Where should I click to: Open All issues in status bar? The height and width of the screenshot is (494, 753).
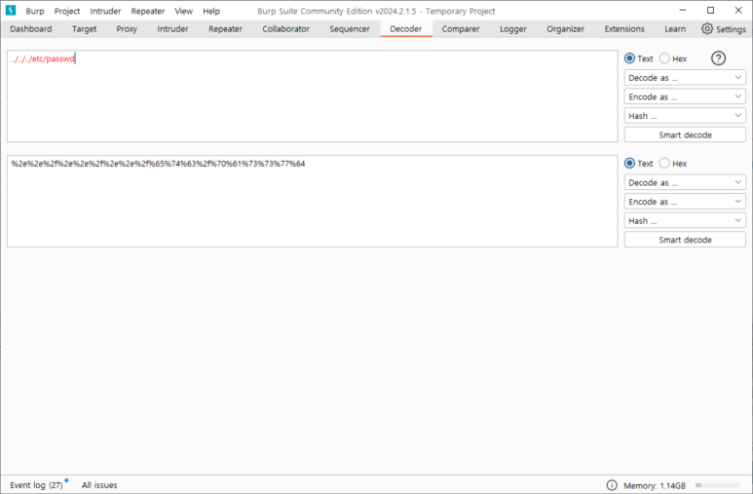click(99, 485)
